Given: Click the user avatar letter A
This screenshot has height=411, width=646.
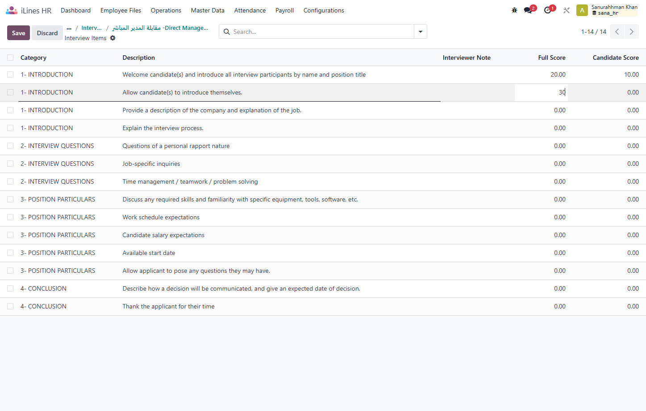Looking at the screenshot, I should 582,10.
